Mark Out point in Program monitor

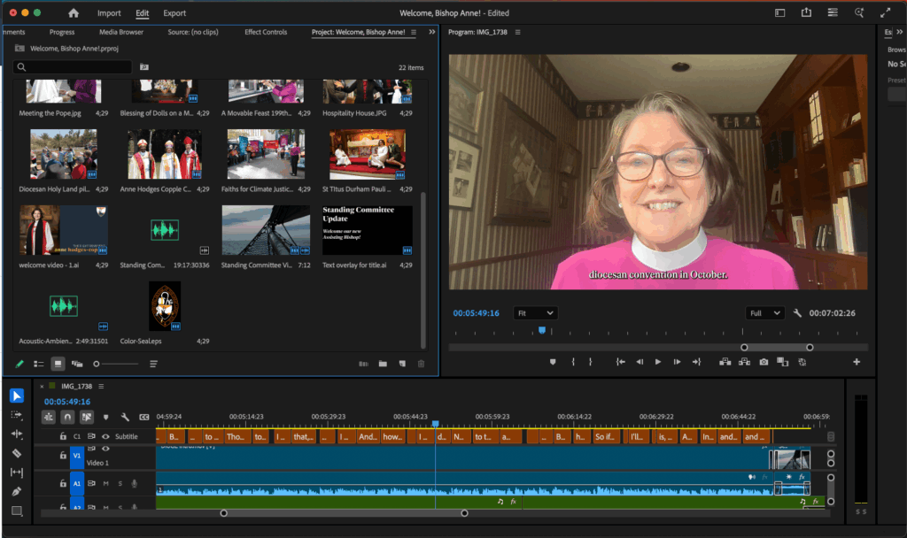click(591, 362)
